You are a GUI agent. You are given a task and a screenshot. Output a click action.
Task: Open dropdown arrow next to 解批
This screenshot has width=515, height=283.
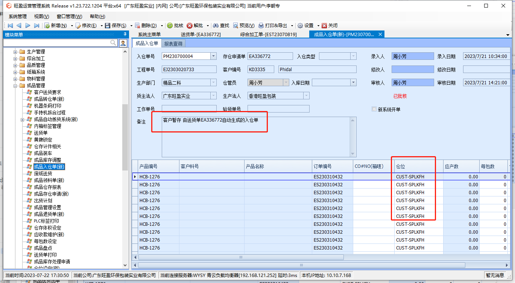[207, 26]
